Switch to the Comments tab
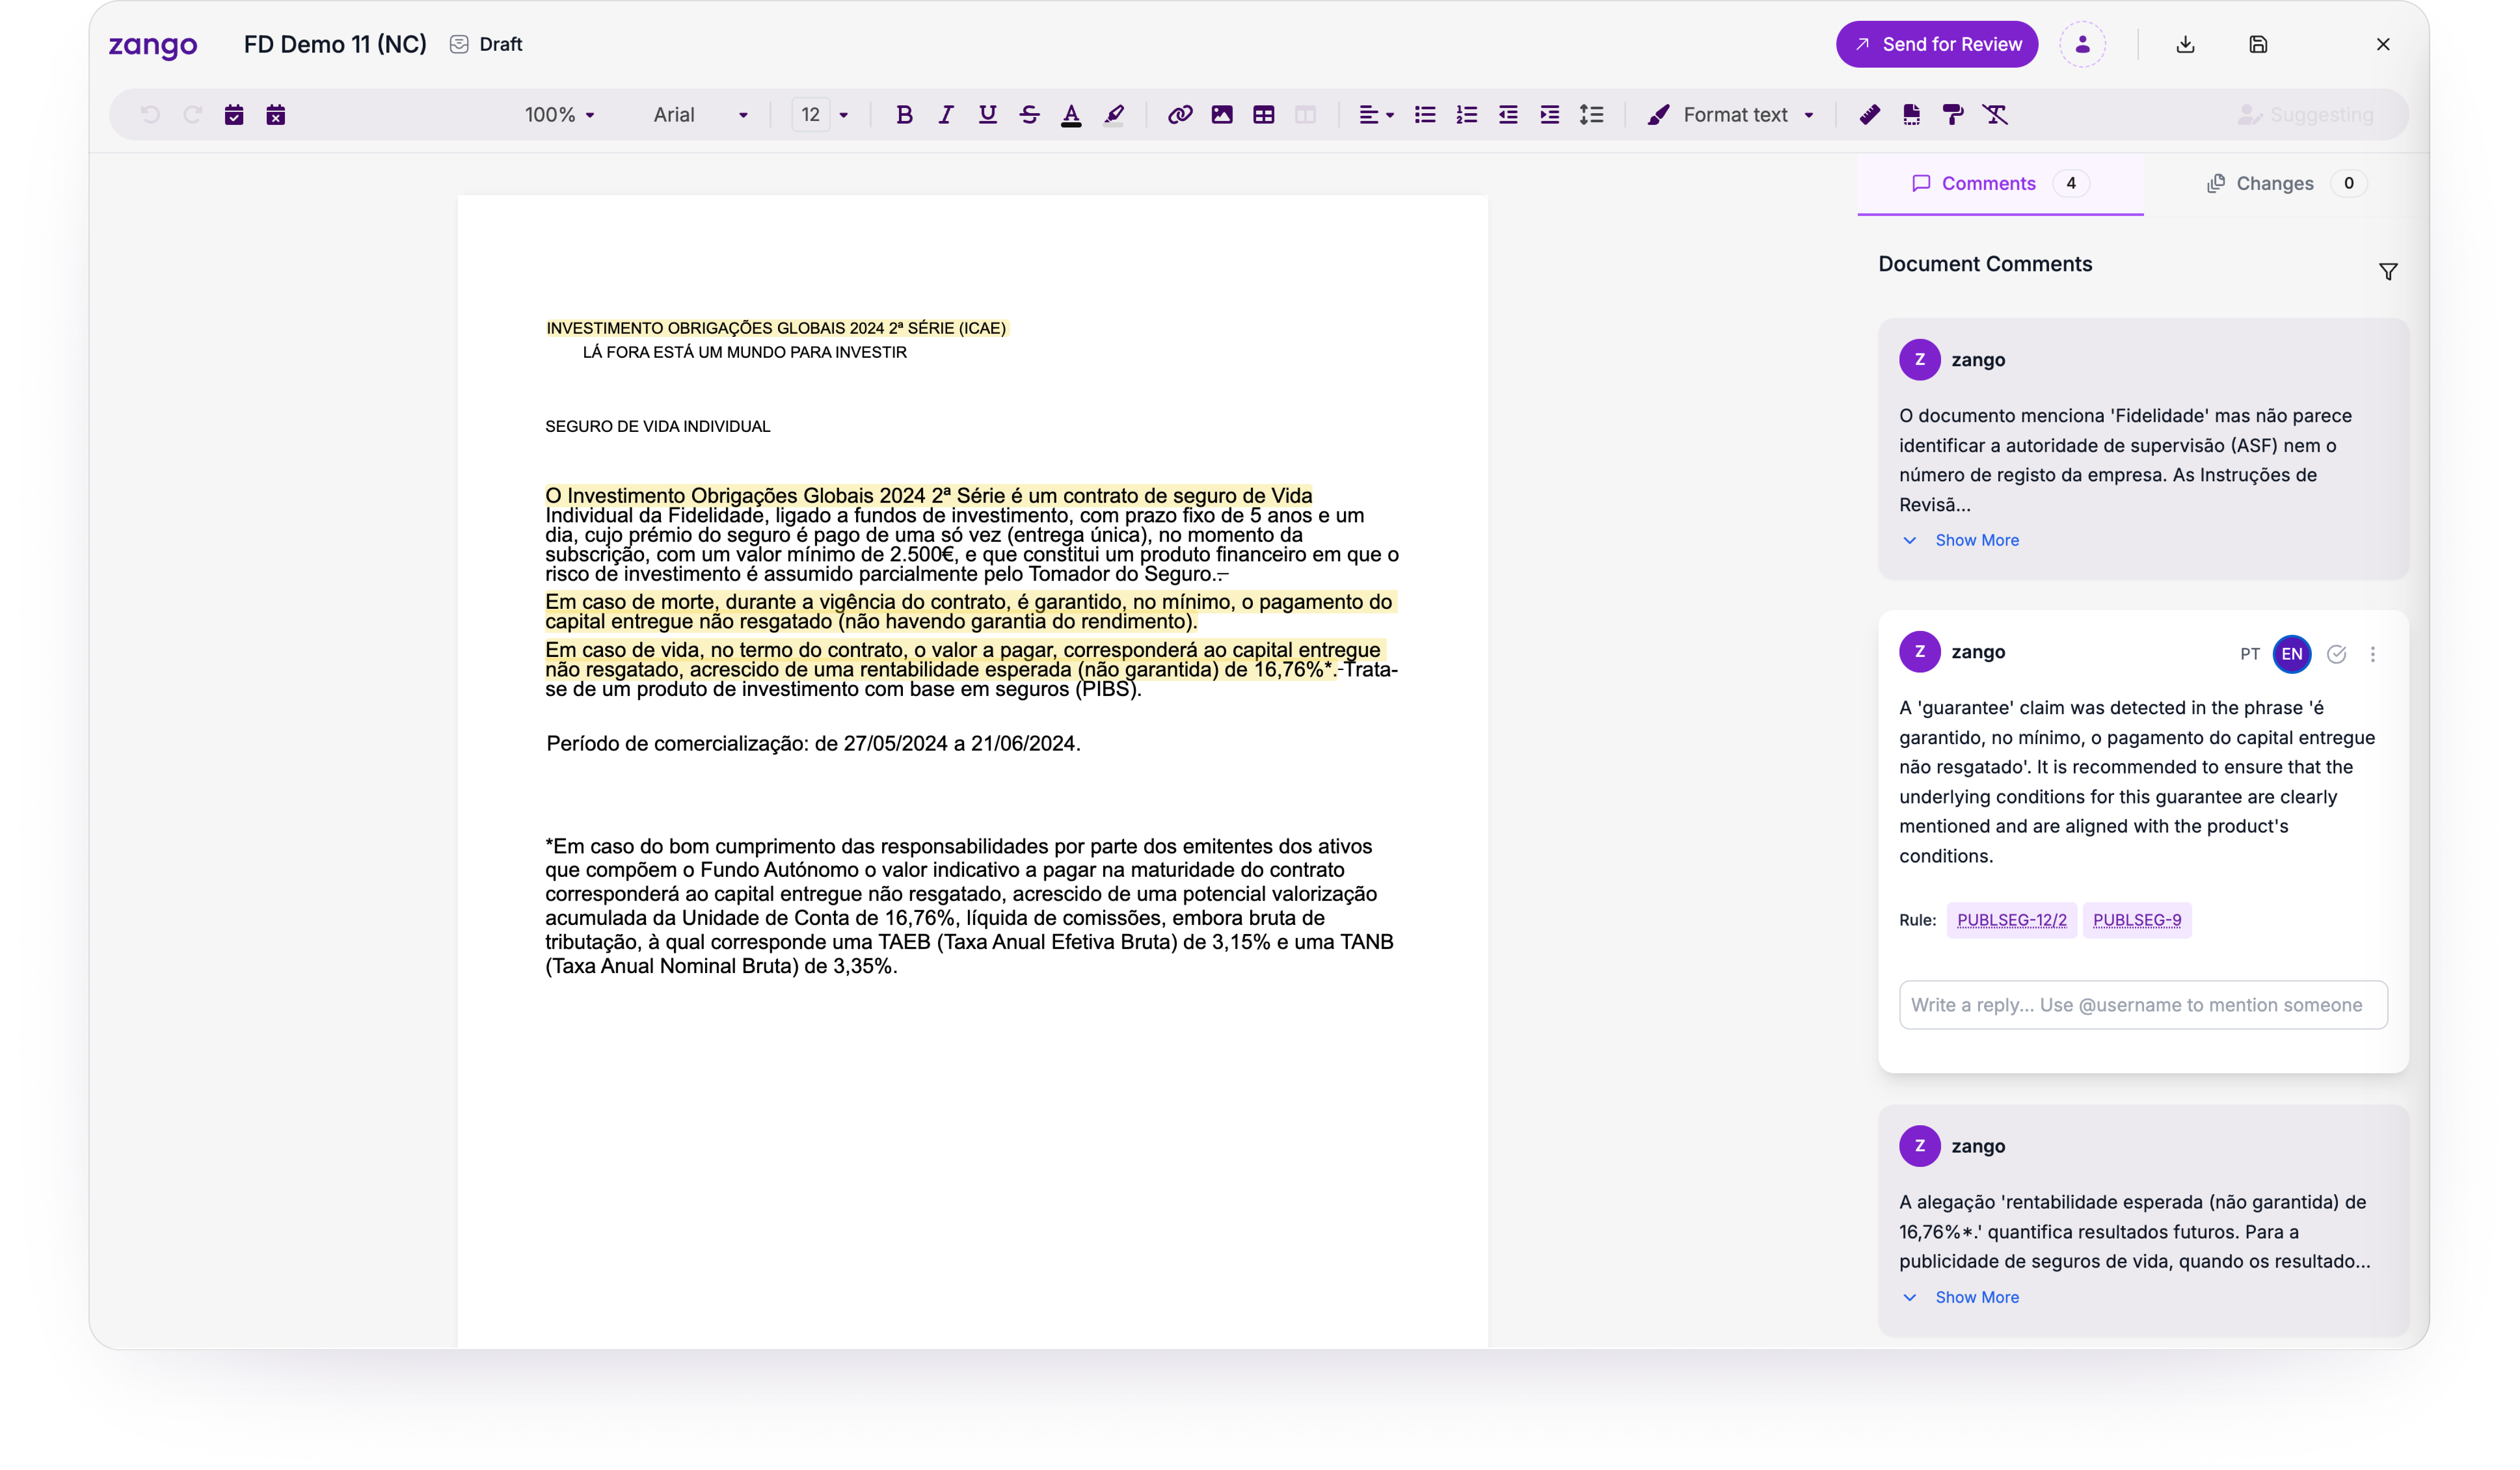This screenshot has height=1470, width=2520. pos(2000,183)
